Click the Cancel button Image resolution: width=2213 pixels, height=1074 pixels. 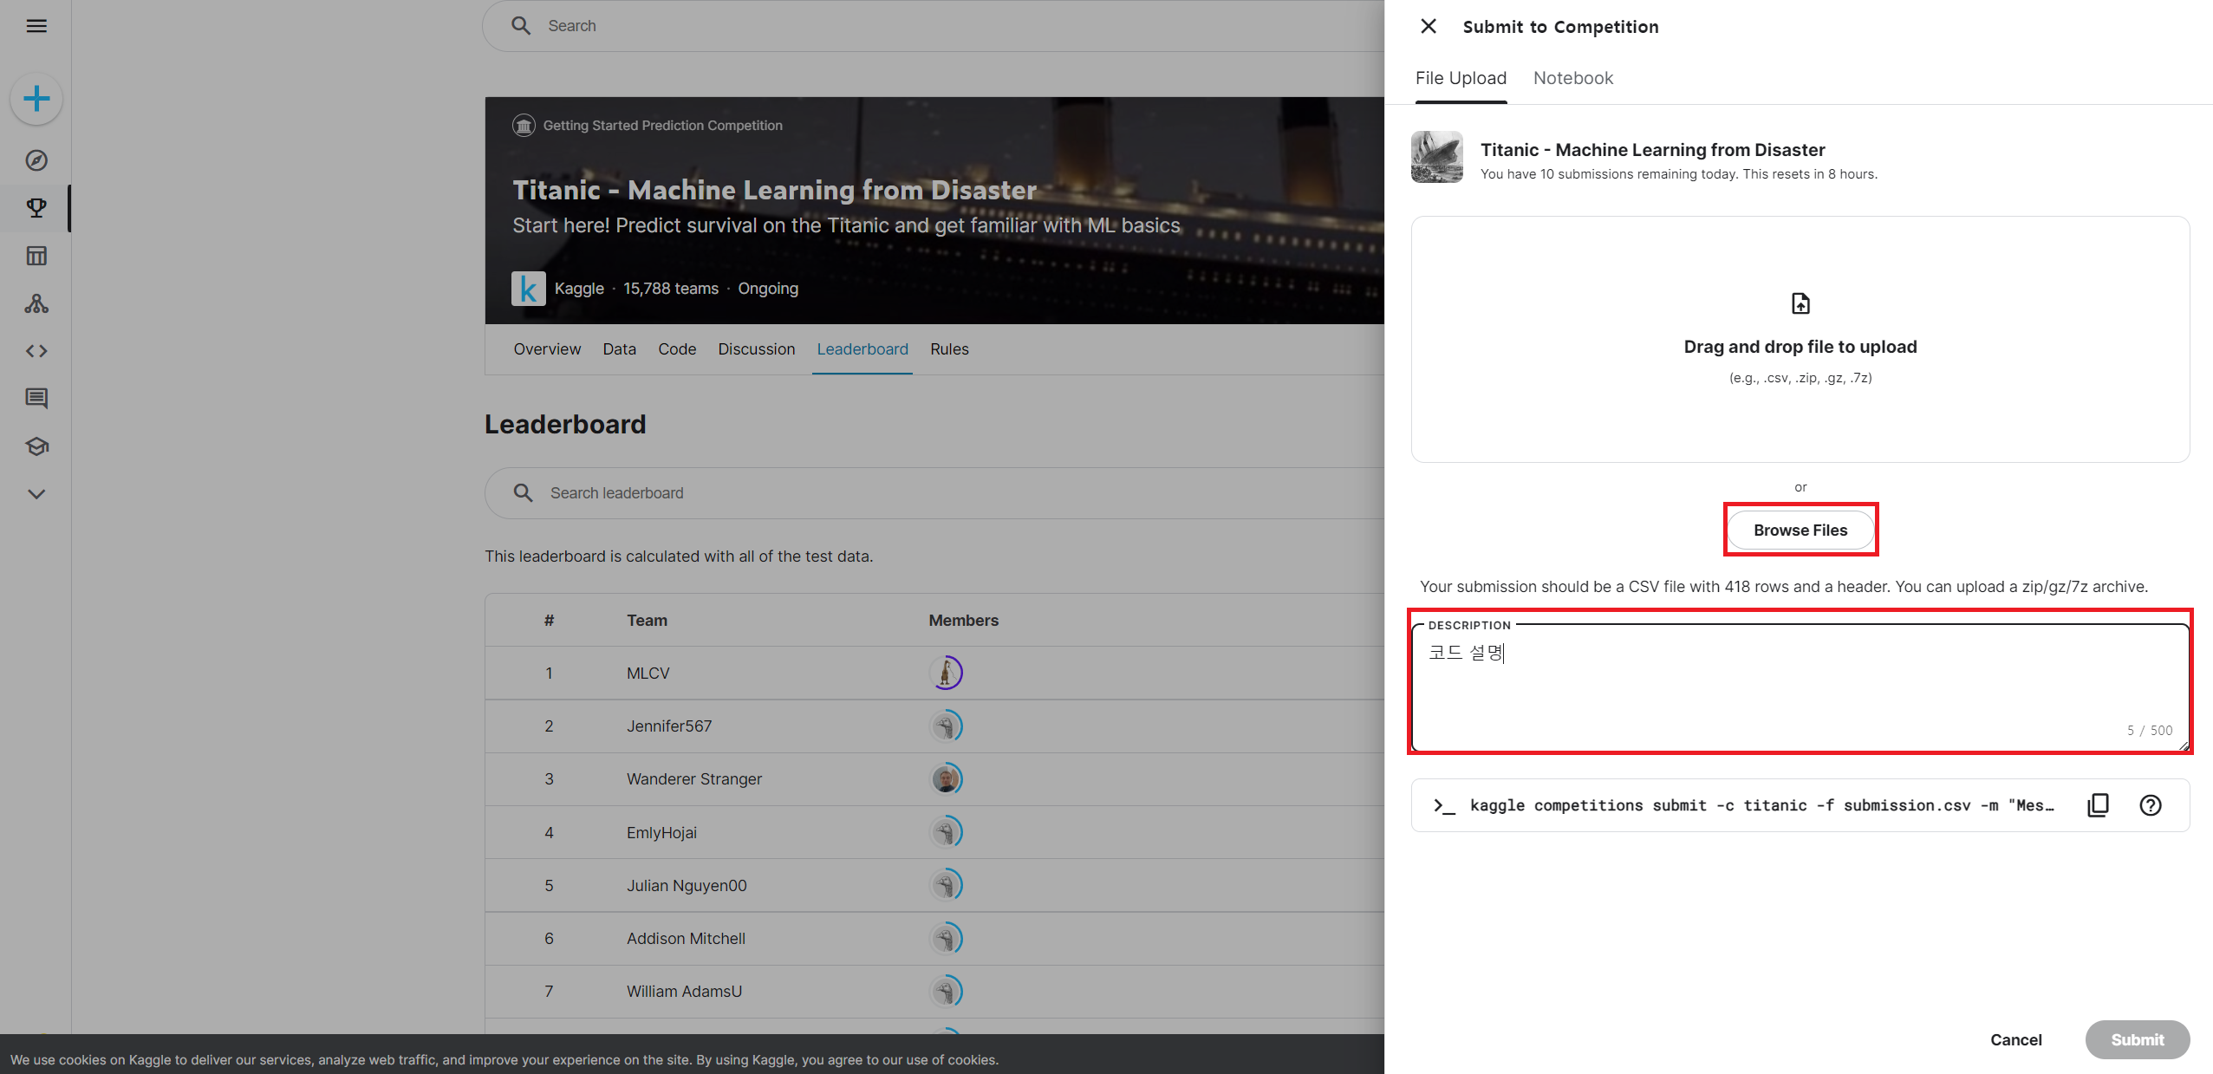[2015, 1039]
